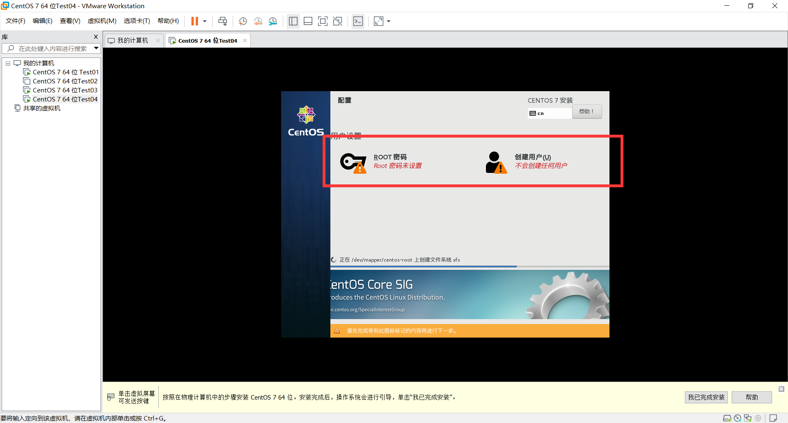Image resolution: width=788 pixels, height=423 pixels.
Task: Open the 查看(V) menu
Action: [70, 21]
